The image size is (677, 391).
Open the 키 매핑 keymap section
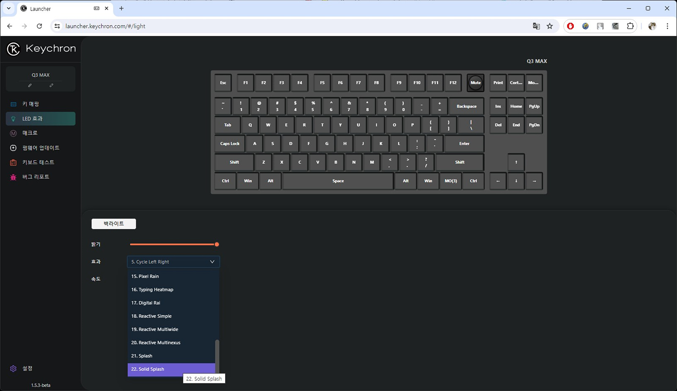point(41,104)
